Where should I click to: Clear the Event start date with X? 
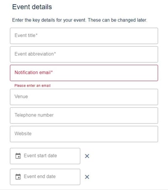point(87,156)
